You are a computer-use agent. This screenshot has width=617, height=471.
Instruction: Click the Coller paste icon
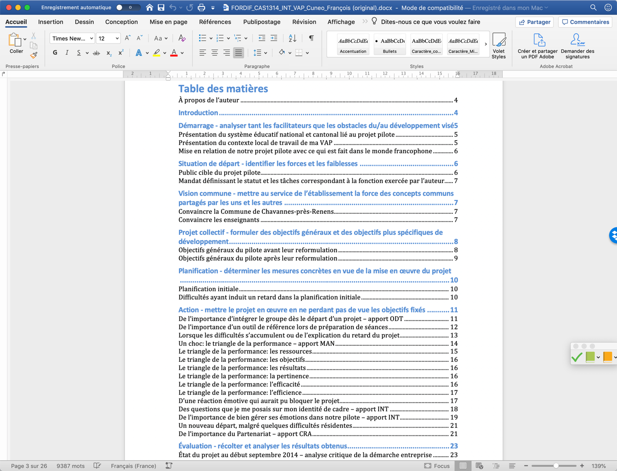point(14,40)
